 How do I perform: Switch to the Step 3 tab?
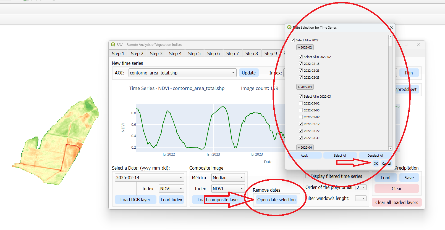click(x=156, y=54)
